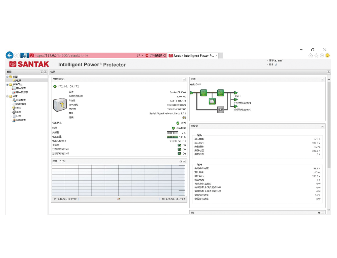Click the browser back arrow button
This screenshot has width=337, height=258.
9,55
